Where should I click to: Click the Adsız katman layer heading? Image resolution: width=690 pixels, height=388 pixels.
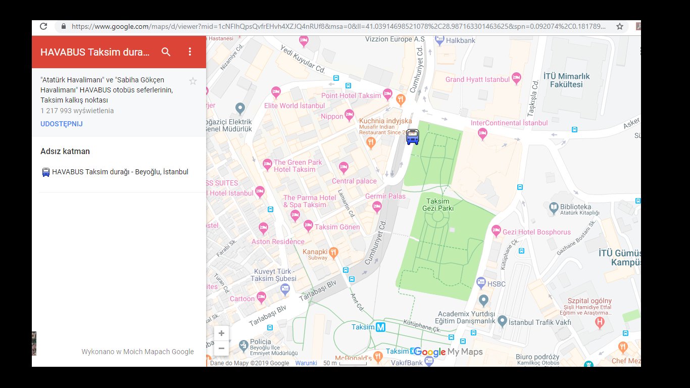click(x=65, y=151)
